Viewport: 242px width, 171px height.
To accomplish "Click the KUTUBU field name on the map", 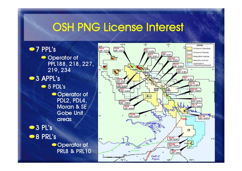I will tap(155, 79).
